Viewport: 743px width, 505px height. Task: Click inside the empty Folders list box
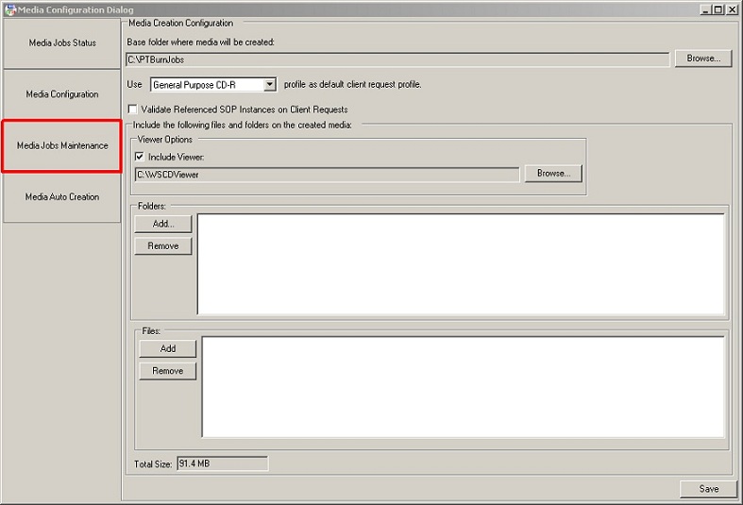pyautogui.click(x=460, y=264)
